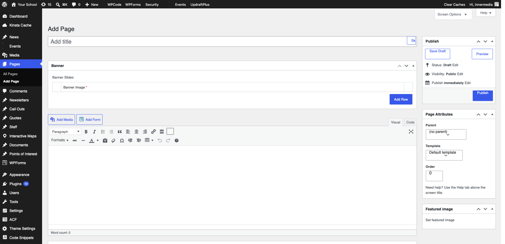This screenshot has width=505, height=244.
Task: Apply strikethrough formatting
Action: tap(75, 141)
